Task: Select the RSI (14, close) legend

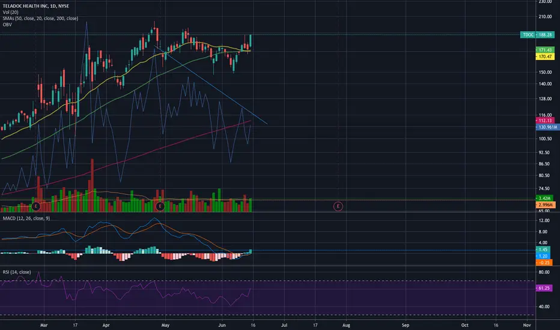Action: click(x=17, y=272)
